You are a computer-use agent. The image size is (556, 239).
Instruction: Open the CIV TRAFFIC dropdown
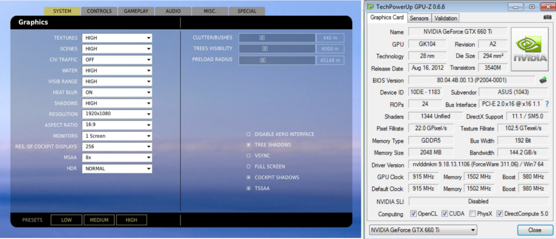click(117, 59)
